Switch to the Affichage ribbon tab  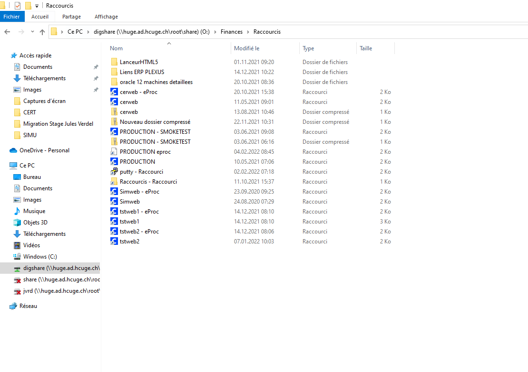[x=106, y=17]
